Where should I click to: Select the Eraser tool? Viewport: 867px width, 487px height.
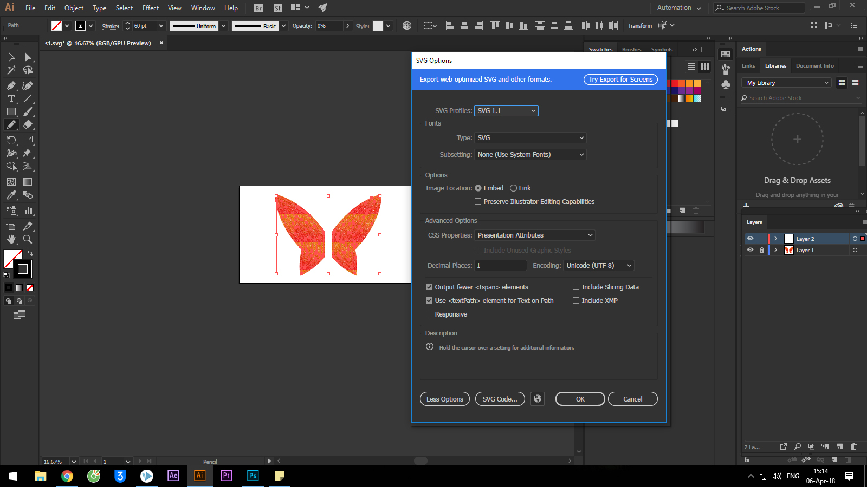(x=28, y=124)
